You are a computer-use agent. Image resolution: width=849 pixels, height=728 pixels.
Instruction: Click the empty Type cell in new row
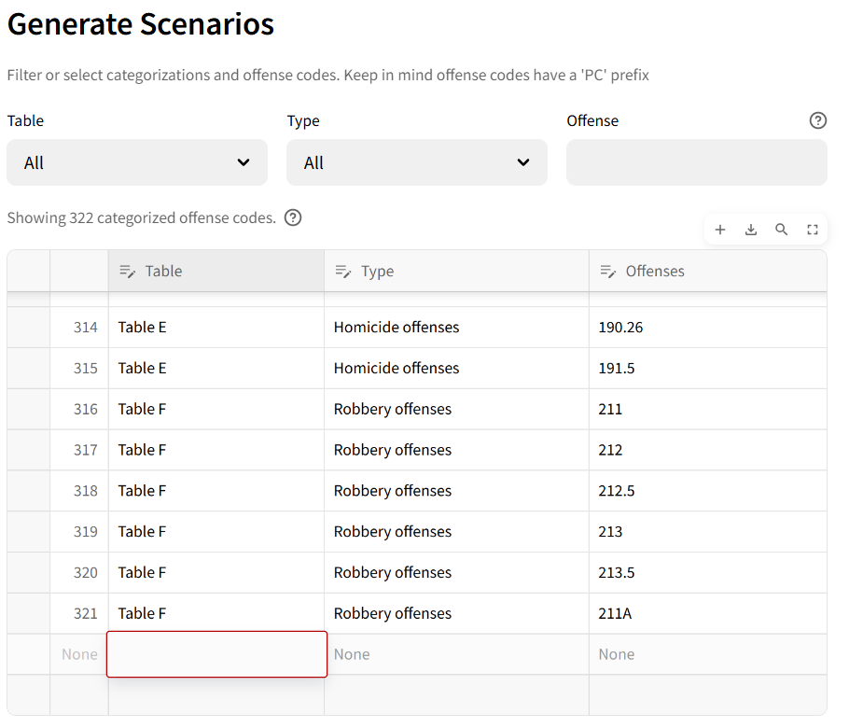click(456, 654)
